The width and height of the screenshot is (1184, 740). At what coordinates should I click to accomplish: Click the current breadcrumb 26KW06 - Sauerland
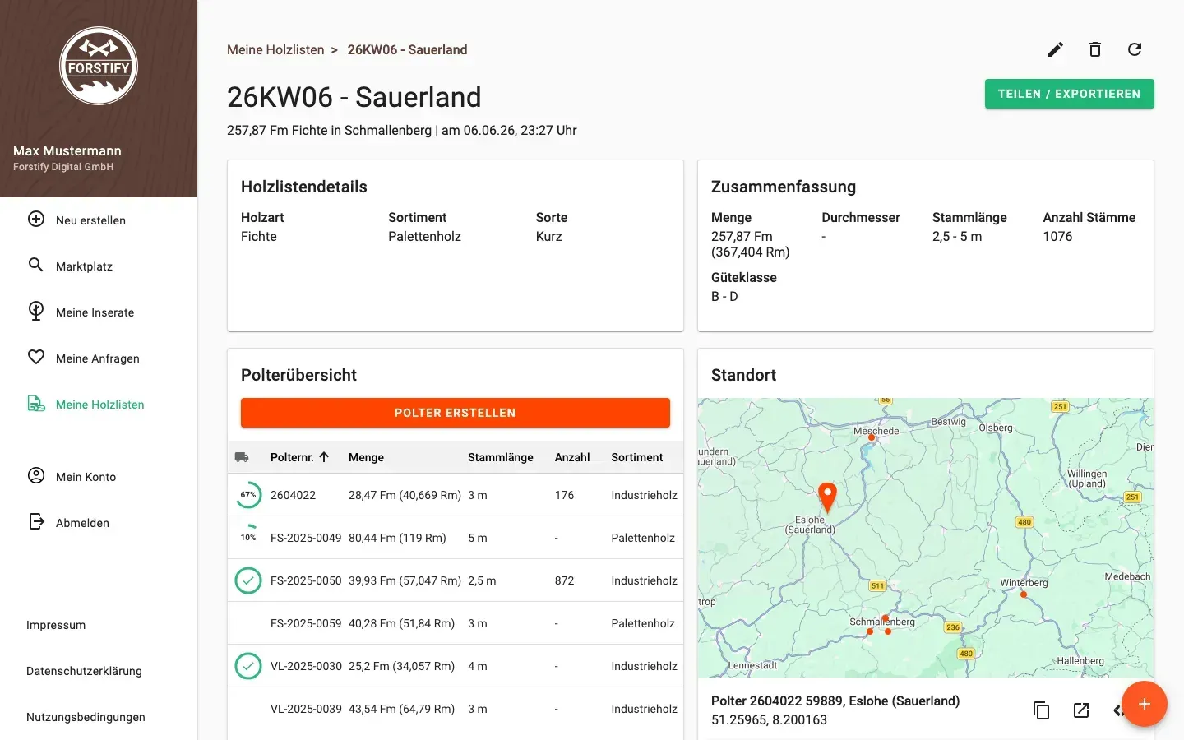tap(407, 49)
